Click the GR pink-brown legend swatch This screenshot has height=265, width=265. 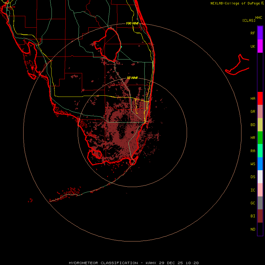tap(260, 111)
